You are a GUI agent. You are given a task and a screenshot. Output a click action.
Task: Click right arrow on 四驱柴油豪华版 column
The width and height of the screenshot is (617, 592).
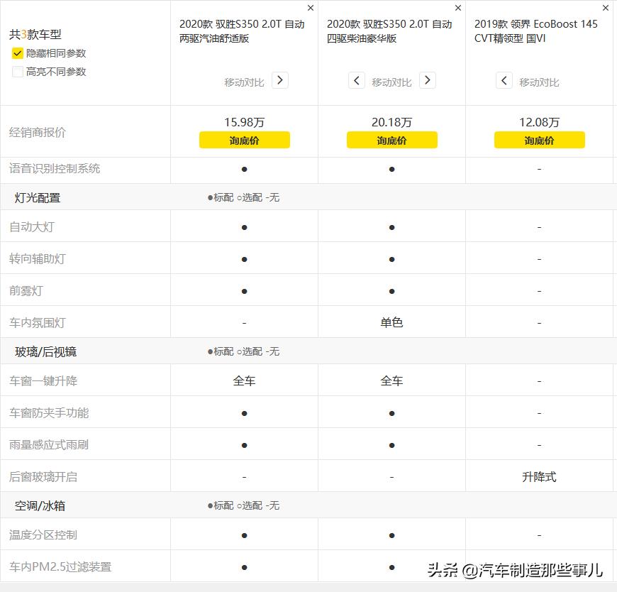(428, 80)
